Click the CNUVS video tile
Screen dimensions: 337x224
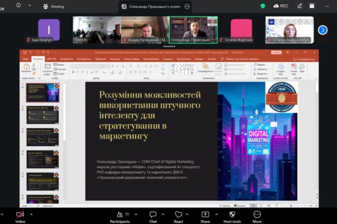coord(96,30)
